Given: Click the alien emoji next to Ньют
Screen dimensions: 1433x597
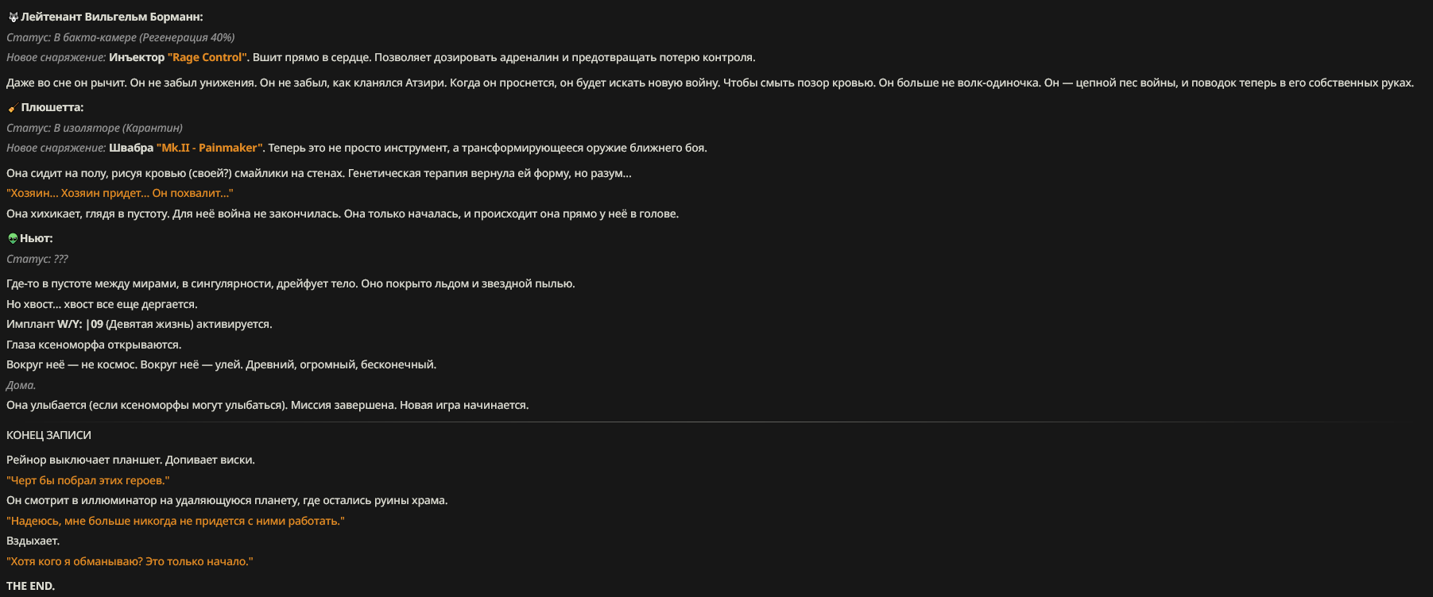Looking at the screenshot, I should (13, 238).
